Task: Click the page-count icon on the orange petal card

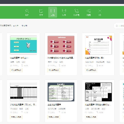Action: click(x=97, y=66)
